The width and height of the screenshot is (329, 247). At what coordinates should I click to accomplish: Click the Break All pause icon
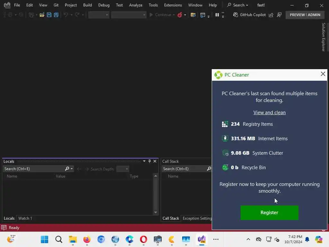[x=217, y=15]
